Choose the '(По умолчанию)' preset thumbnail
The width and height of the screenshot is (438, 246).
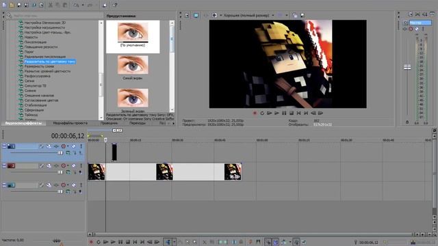click(133, 32)
